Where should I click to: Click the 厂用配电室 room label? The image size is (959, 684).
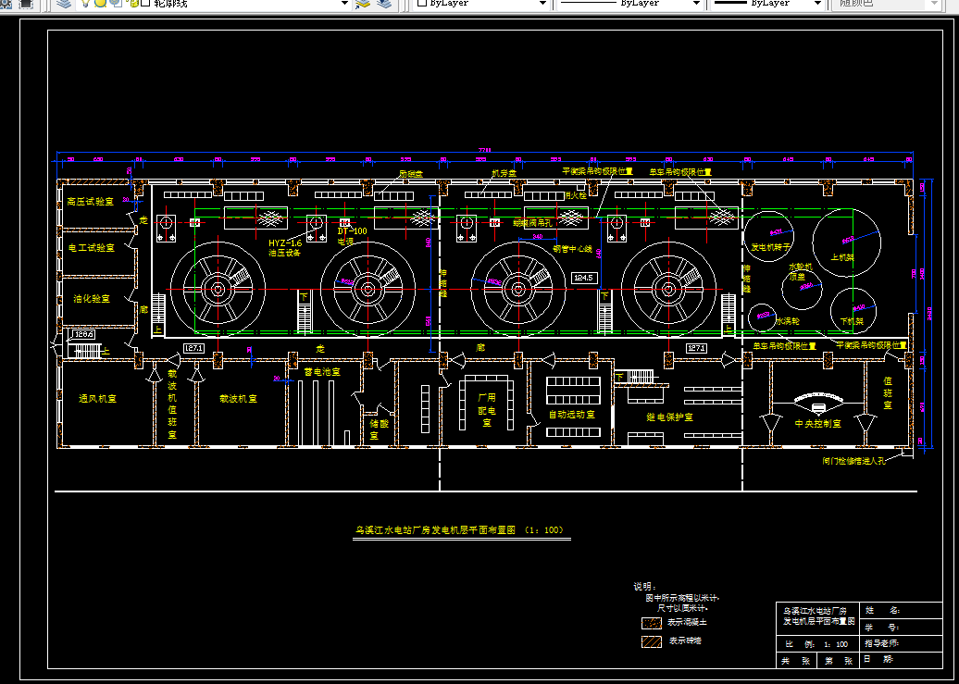tap(487, 410)
